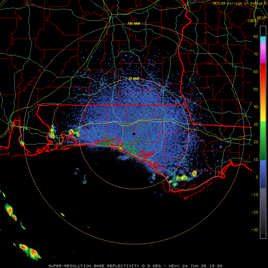Click the 30 dBZ scale value
The image size is (268, 268).
256,124
